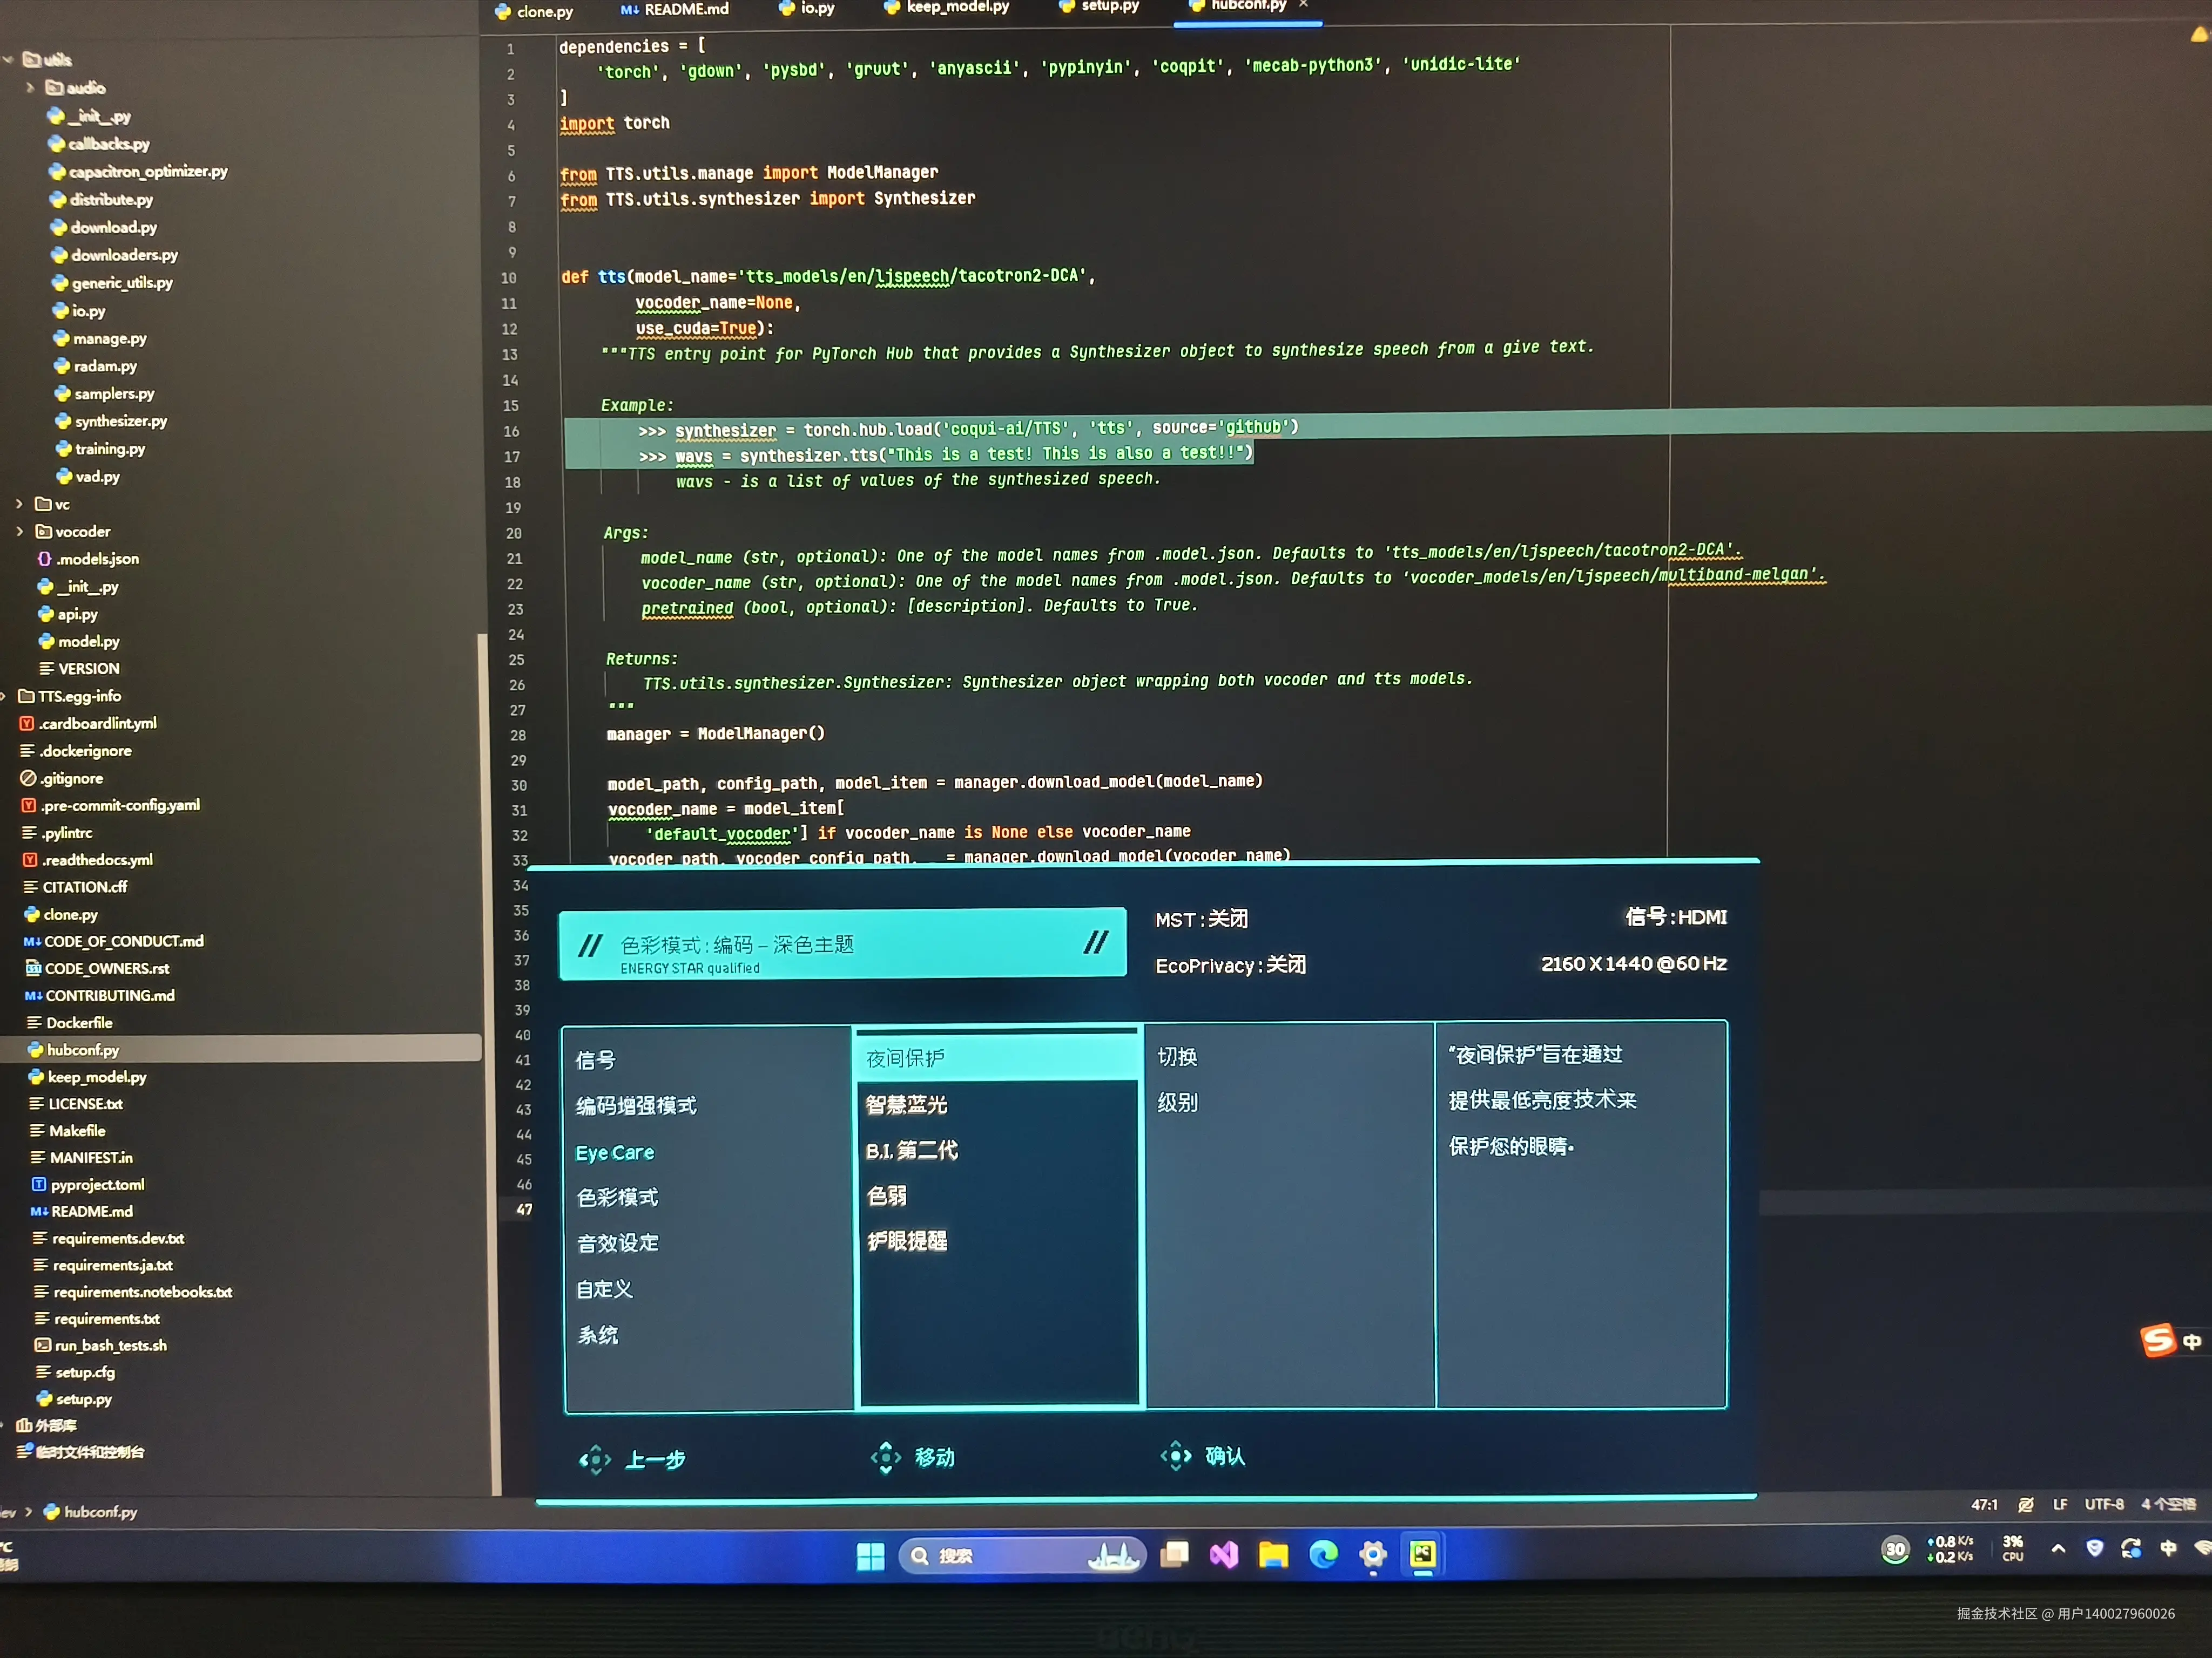The image size is (2212, 1658).
Task: Open synthesizer.py in the project tree
Action: click(120, 422)
